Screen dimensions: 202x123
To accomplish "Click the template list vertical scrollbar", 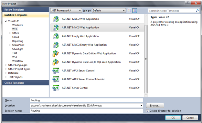I will click(146, 59).
